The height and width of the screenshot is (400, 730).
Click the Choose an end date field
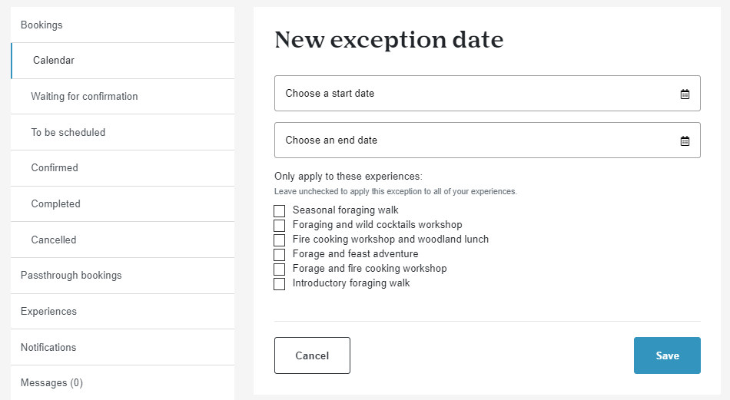point(487,140)
